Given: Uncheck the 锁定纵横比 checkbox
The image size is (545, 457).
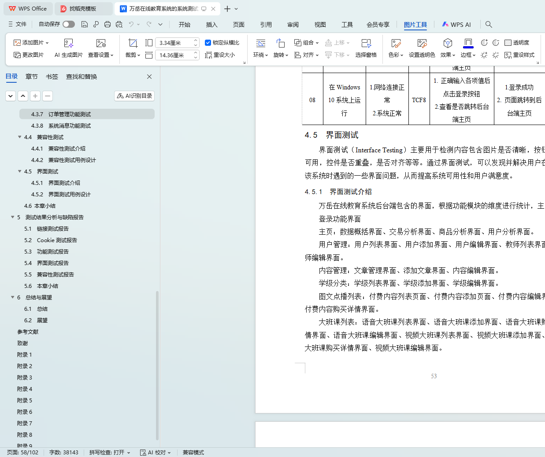Looking at the screenshot, I should coord(208,43).
